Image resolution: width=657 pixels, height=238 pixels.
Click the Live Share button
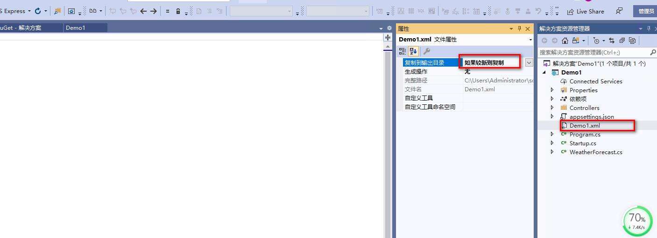[586, 11]
